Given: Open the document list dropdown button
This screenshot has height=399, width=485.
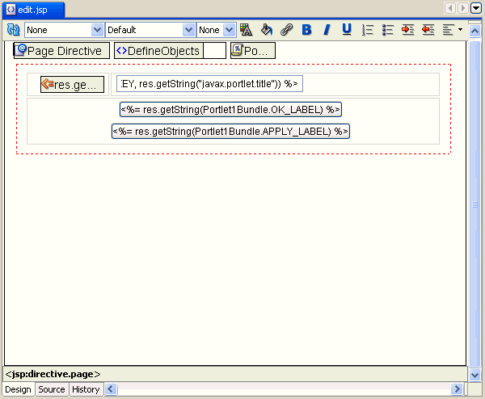Looking at the screenshot, I should (x=476, y=8).
